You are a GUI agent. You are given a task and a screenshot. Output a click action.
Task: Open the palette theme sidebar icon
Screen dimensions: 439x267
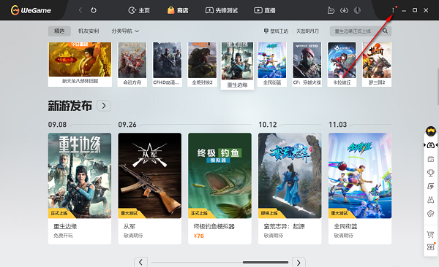point(431,214)
